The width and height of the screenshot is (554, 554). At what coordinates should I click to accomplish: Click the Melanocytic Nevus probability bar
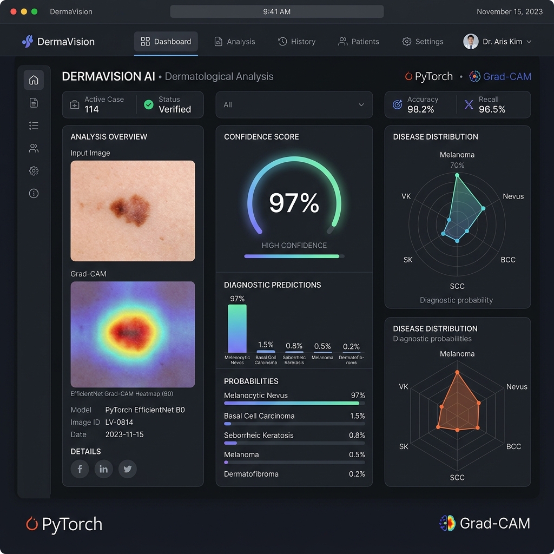click(294, 403)
